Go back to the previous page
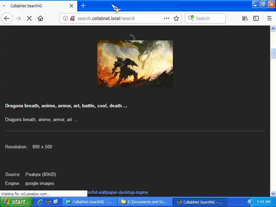Screen dimensions: 276x207 pyautogui.click(x=7, y=18)
